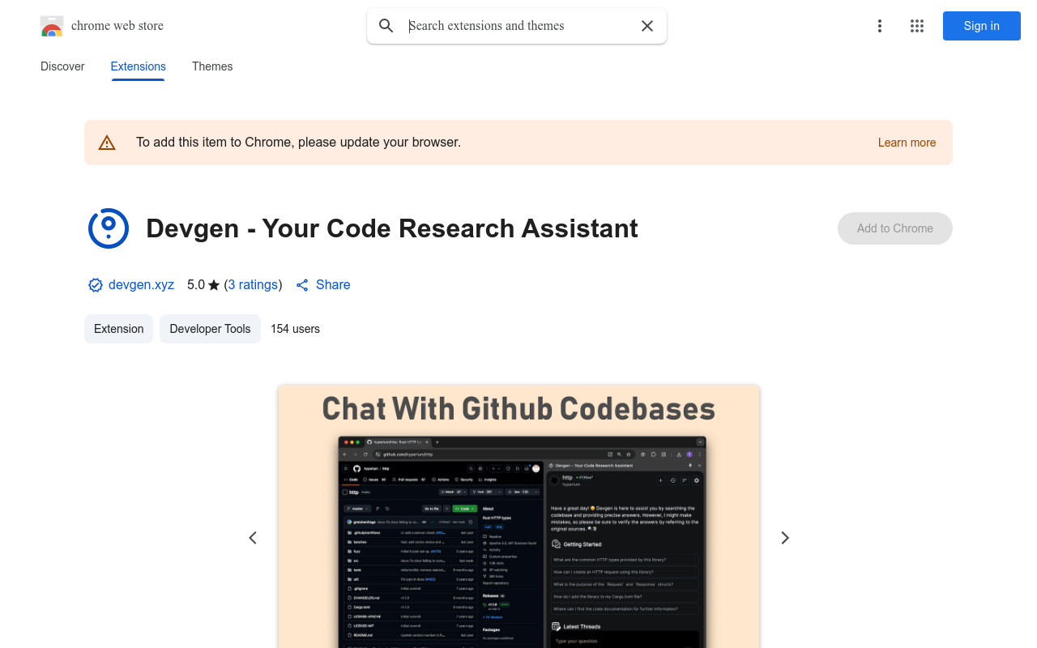Viewport: 1037px width, 648px height.
Task: Open the Developer Tools category chip
Action: tap(210, 329)
